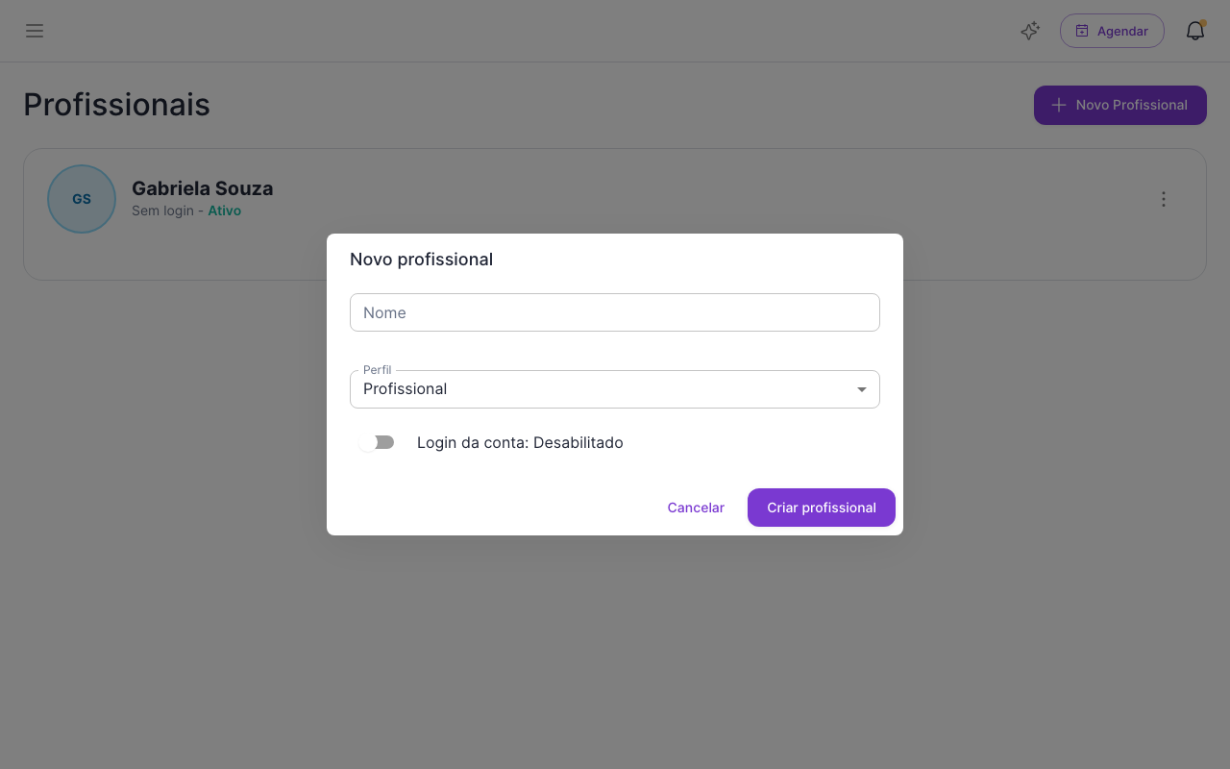Open the hamburger navigation menu
Image resolution: width=1230 pixels, height=769 pixels.
click(x=35, y=31)
